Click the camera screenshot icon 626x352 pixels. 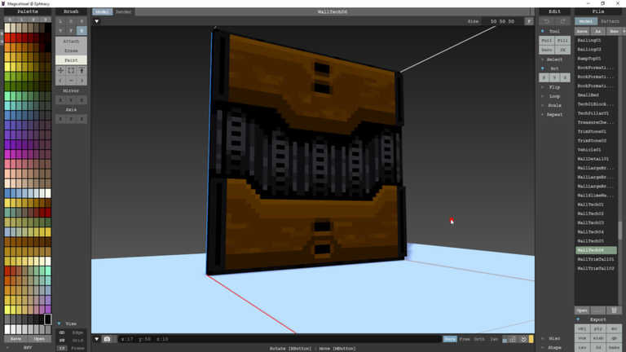tap(107, 339)
